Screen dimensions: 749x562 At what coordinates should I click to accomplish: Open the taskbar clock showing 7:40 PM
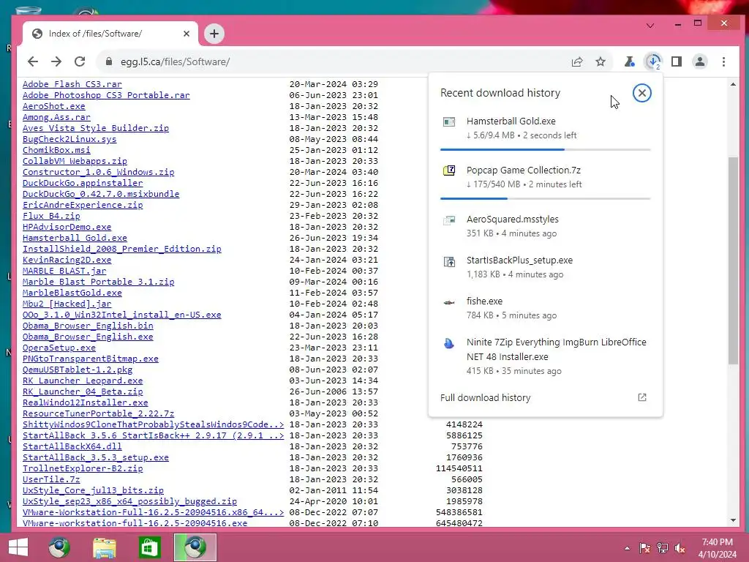(x=717, y=548)
